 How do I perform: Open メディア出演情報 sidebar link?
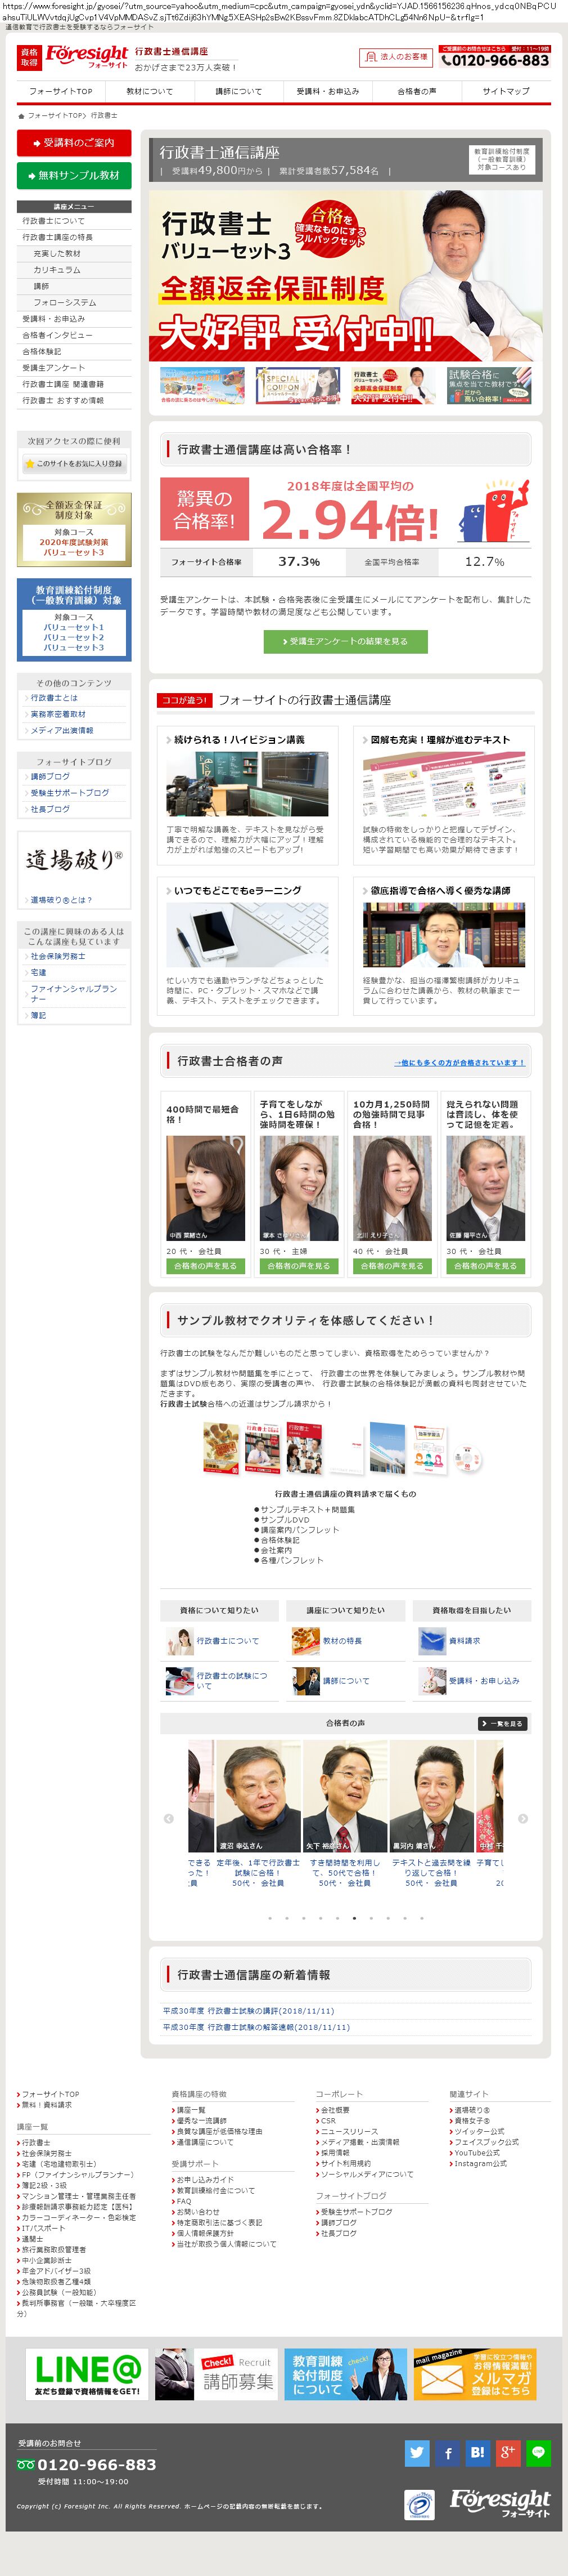pos(62,730)
